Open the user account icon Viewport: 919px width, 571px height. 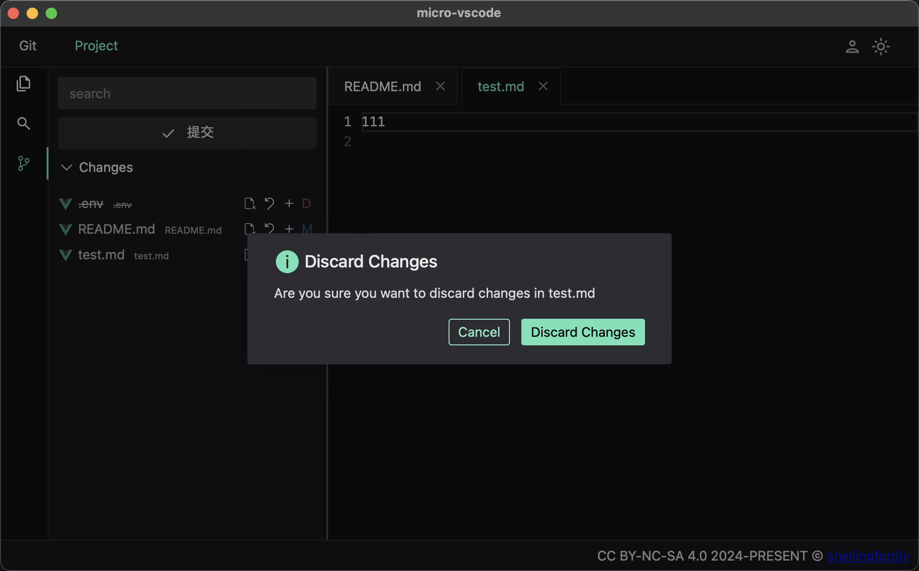(852, 47)
